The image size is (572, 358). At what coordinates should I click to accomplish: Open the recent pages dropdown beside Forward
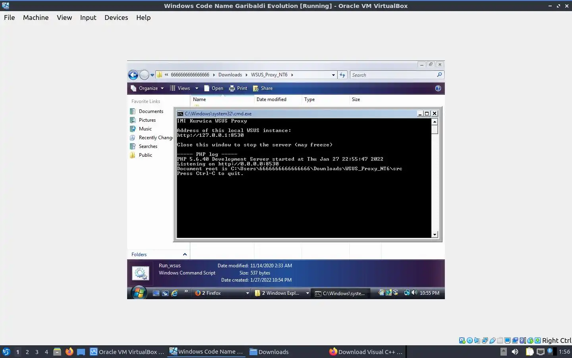click(152, 75)
